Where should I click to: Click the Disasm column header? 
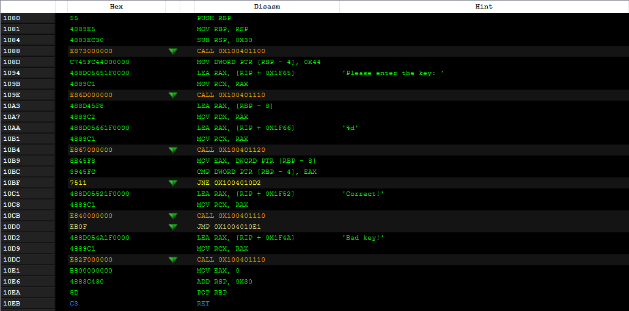(267, 6)
